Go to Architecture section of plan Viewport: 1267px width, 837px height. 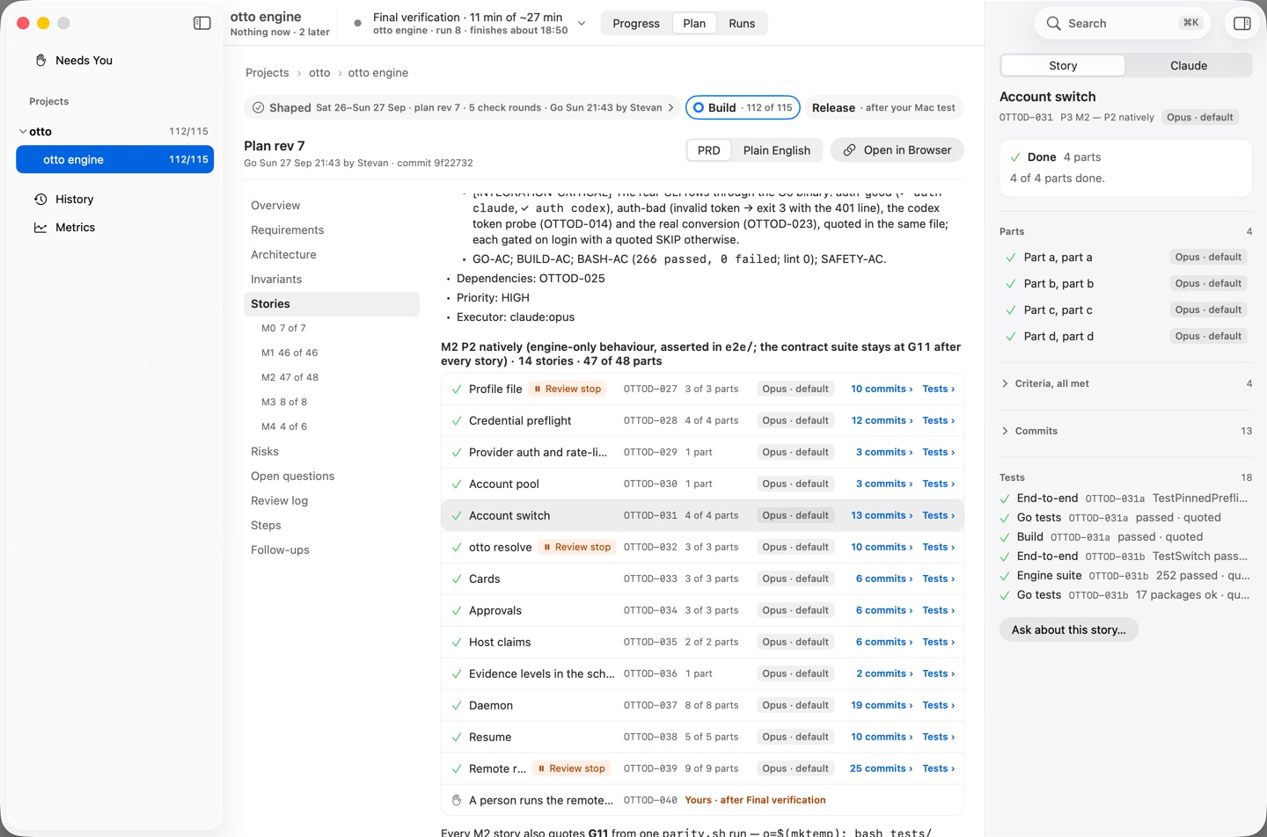pos(283,255)
